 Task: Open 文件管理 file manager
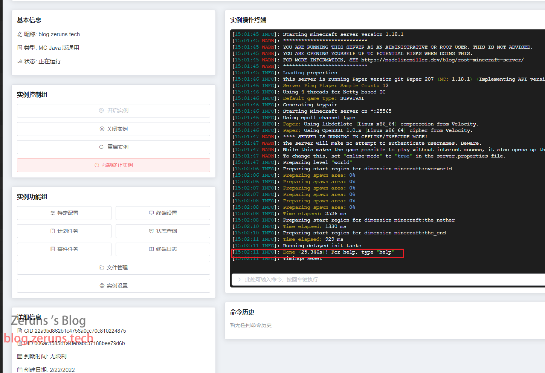113,268
